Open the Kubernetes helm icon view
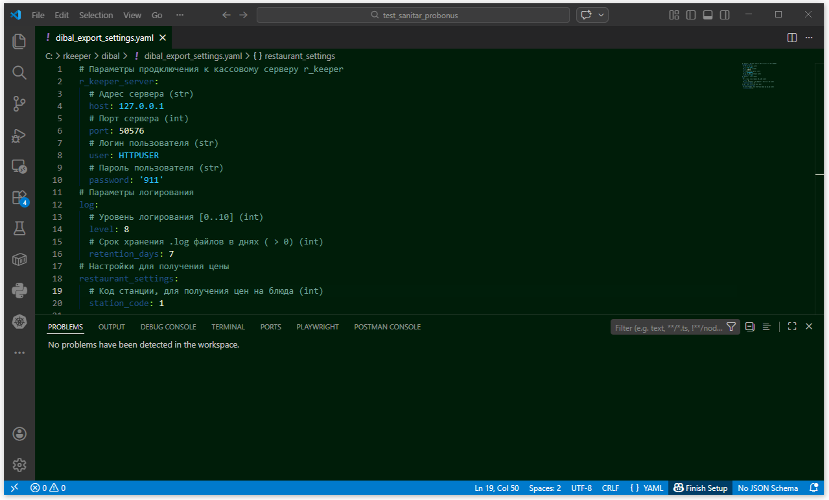This screenshot has width=829, height=500. (19, 322)
